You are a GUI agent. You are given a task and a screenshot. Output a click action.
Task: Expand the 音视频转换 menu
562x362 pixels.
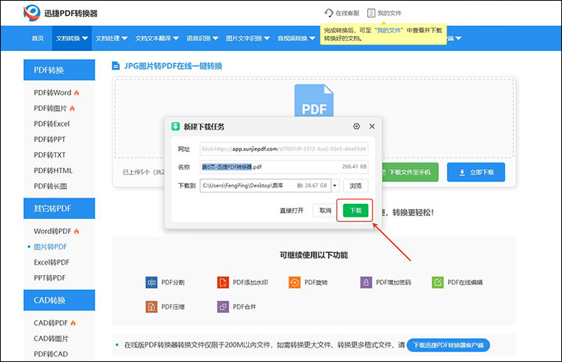[297, 38]
